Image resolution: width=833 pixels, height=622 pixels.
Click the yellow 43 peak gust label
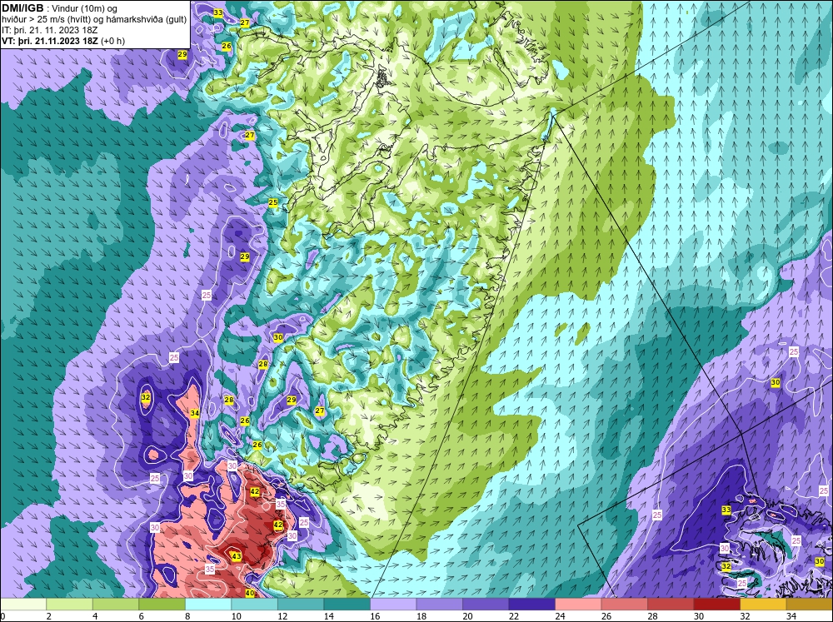pyautogui.click(x=237, y=556)
